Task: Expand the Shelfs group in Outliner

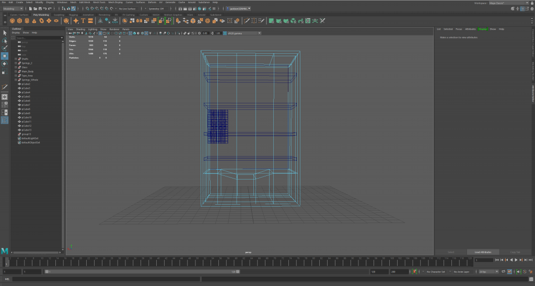Action: coord(16,59)
